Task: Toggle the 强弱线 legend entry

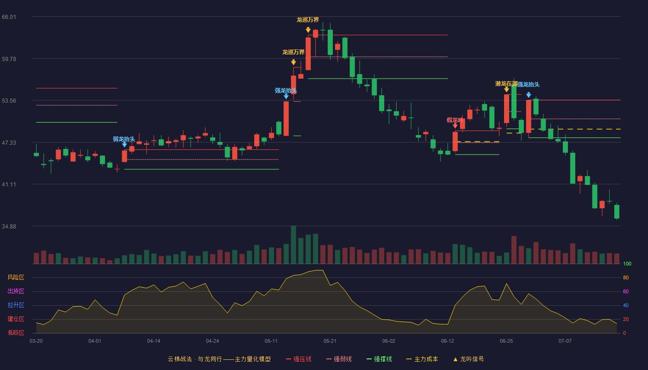Action: pyautogui.click(x=339, y=359)
